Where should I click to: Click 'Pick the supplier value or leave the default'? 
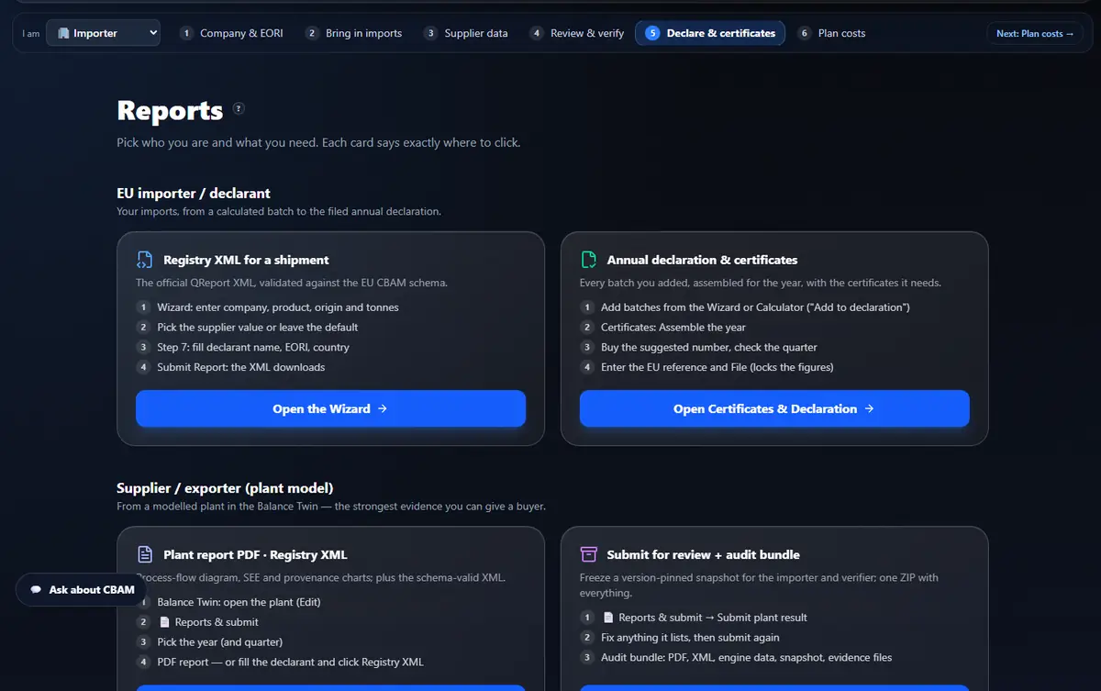click(x=258, y=327)
